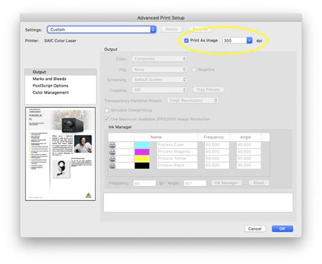Click the empty description text box

click(x=198, y=202)
